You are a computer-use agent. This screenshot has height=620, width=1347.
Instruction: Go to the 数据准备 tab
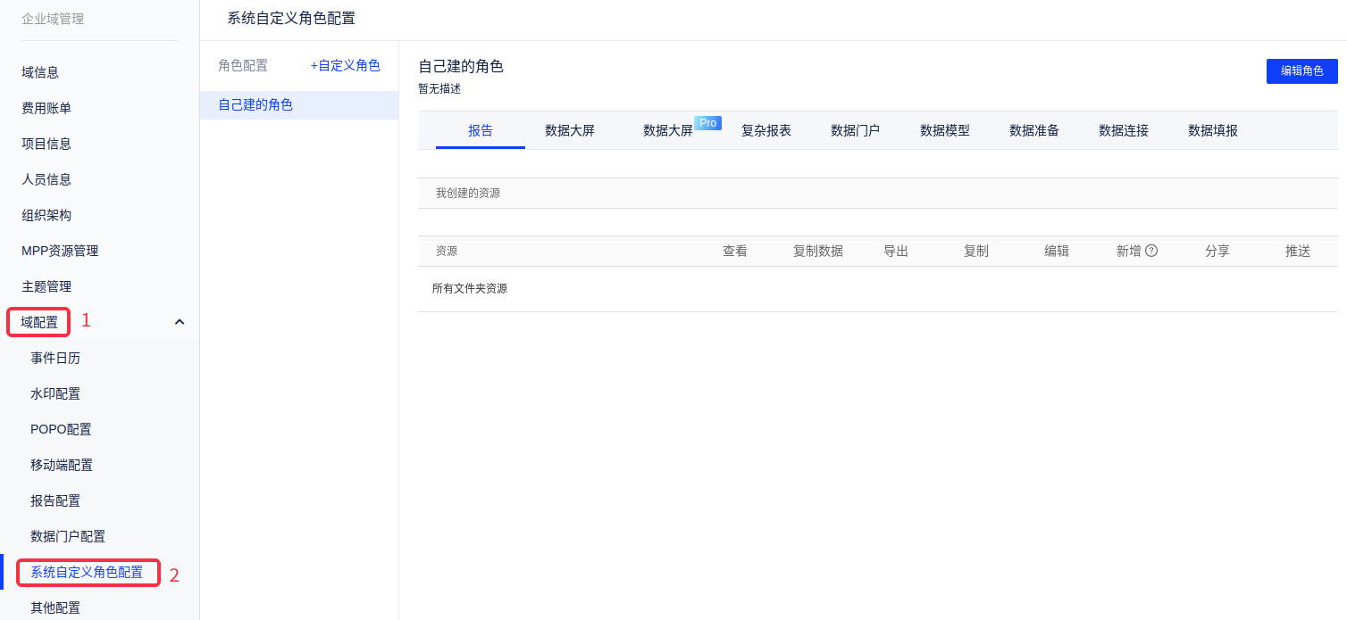[x=1033, y=130]
